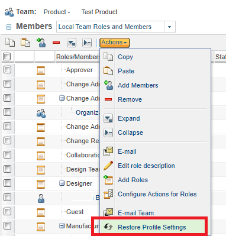Click the Collapse toolbar icon
The image size is (226, 236).
coord(87,43)
